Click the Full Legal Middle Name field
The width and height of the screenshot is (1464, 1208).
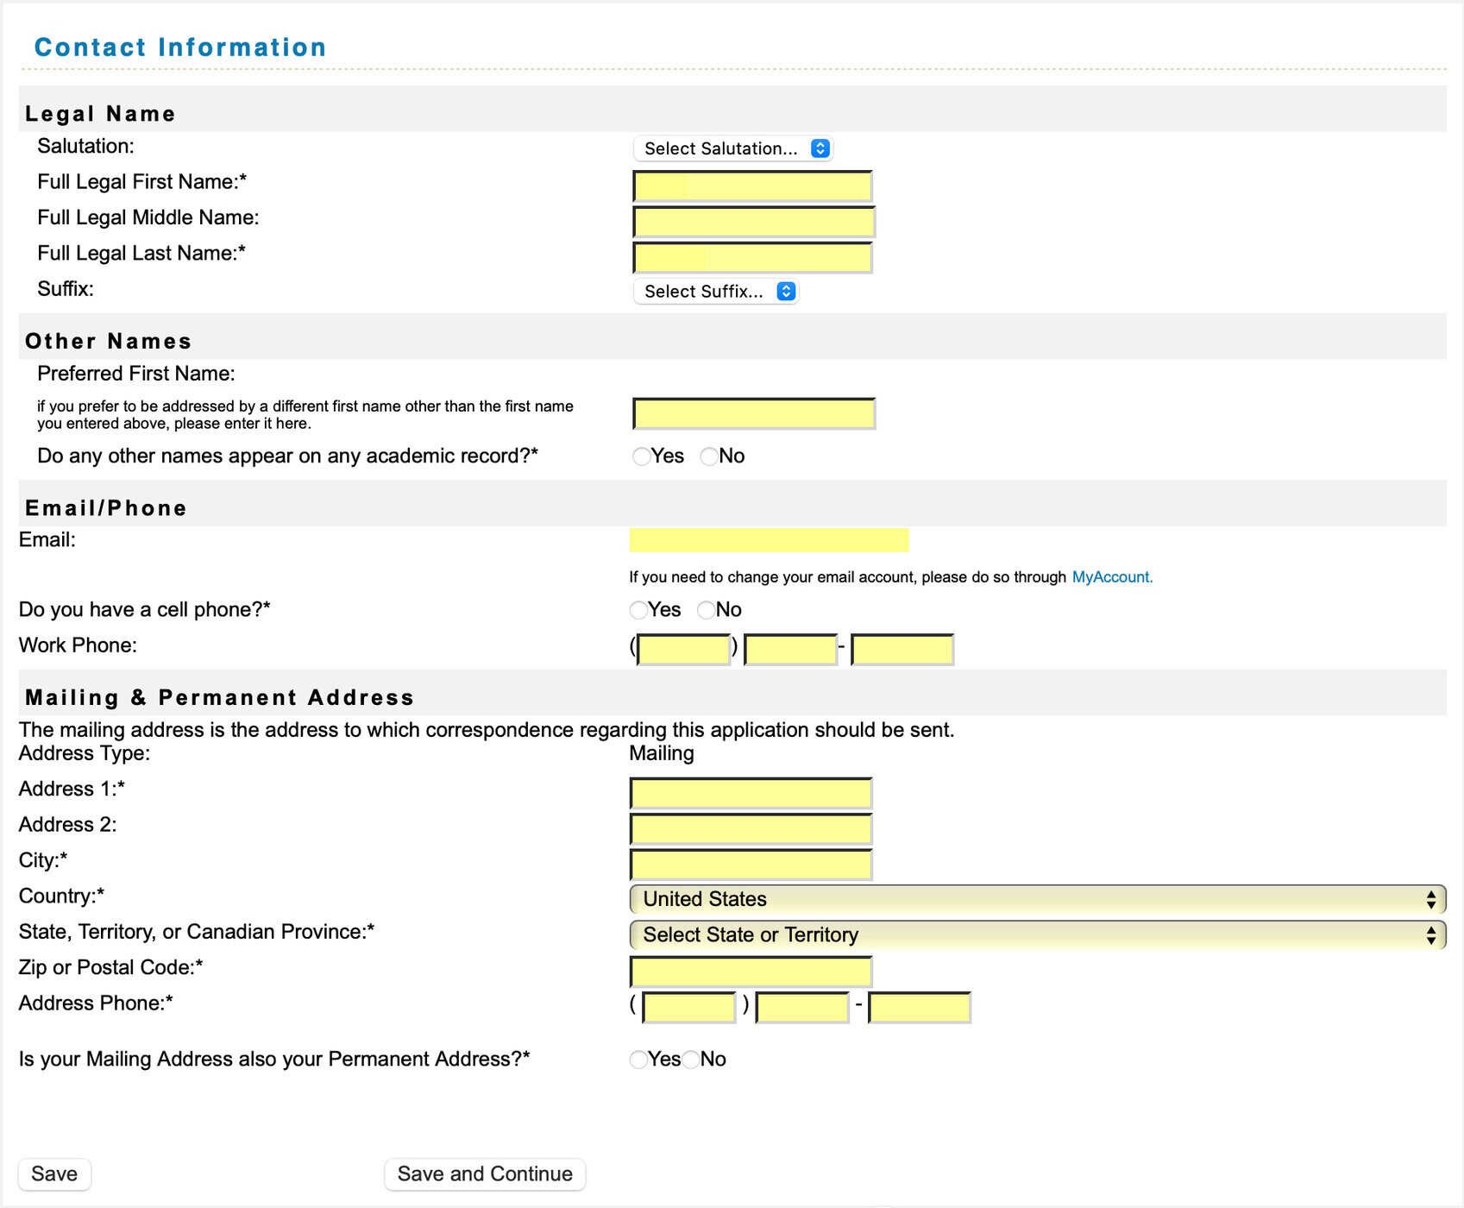coord(751,221)
